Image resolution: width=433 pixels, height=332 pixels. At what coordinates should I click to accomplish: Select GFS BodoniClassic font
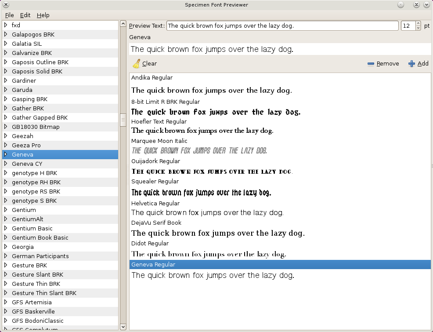60,321
